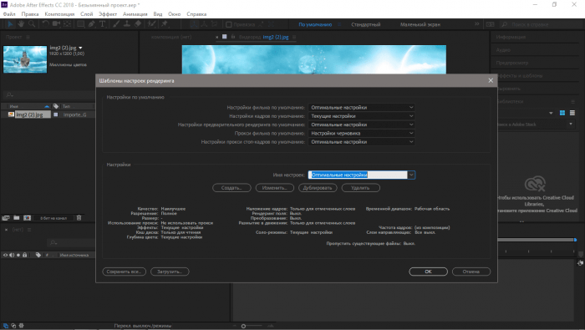Image resolution: width=585 pixels, height=330 pixels.
Task: Select the img2 (2).jpg project thumbnail
Action: click(25, 59)
